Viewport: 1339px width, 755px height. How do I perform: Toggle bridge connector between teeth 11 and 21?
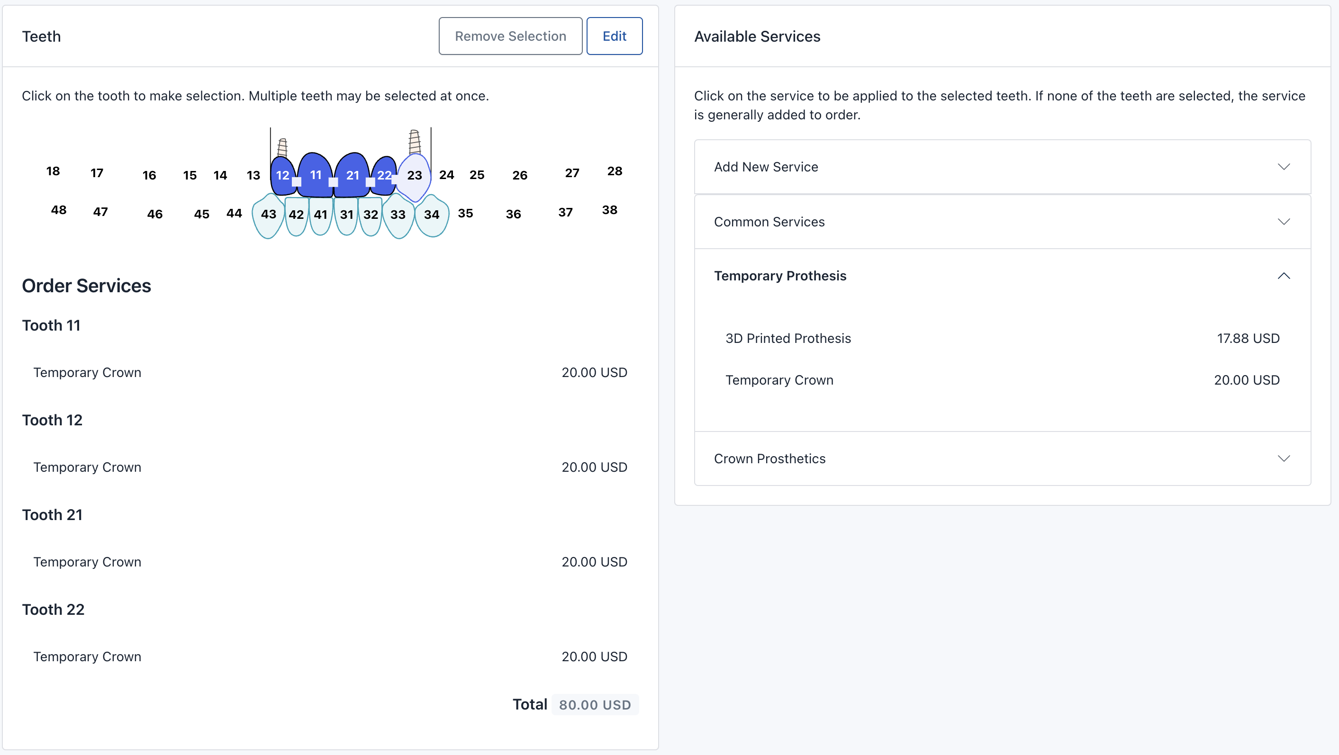[x=333, y=182]
